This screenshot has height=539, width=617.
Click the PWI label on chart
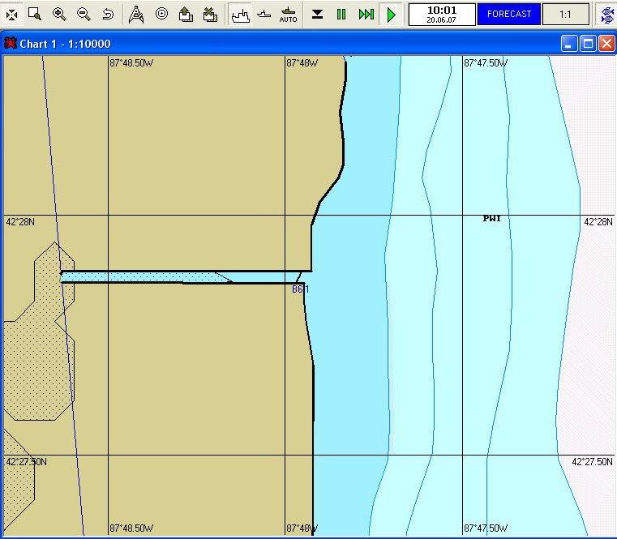click(x=491, y=218)
